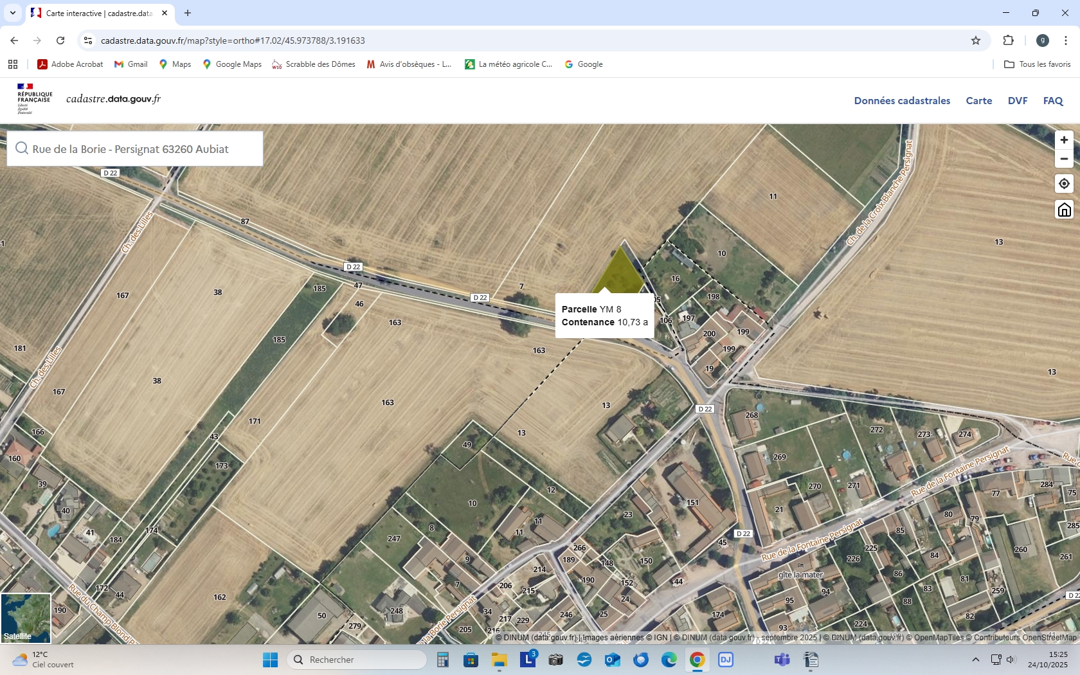Zoom out on the cadastre map
Screen dimensions: 1080x675
pos(1064,159)
